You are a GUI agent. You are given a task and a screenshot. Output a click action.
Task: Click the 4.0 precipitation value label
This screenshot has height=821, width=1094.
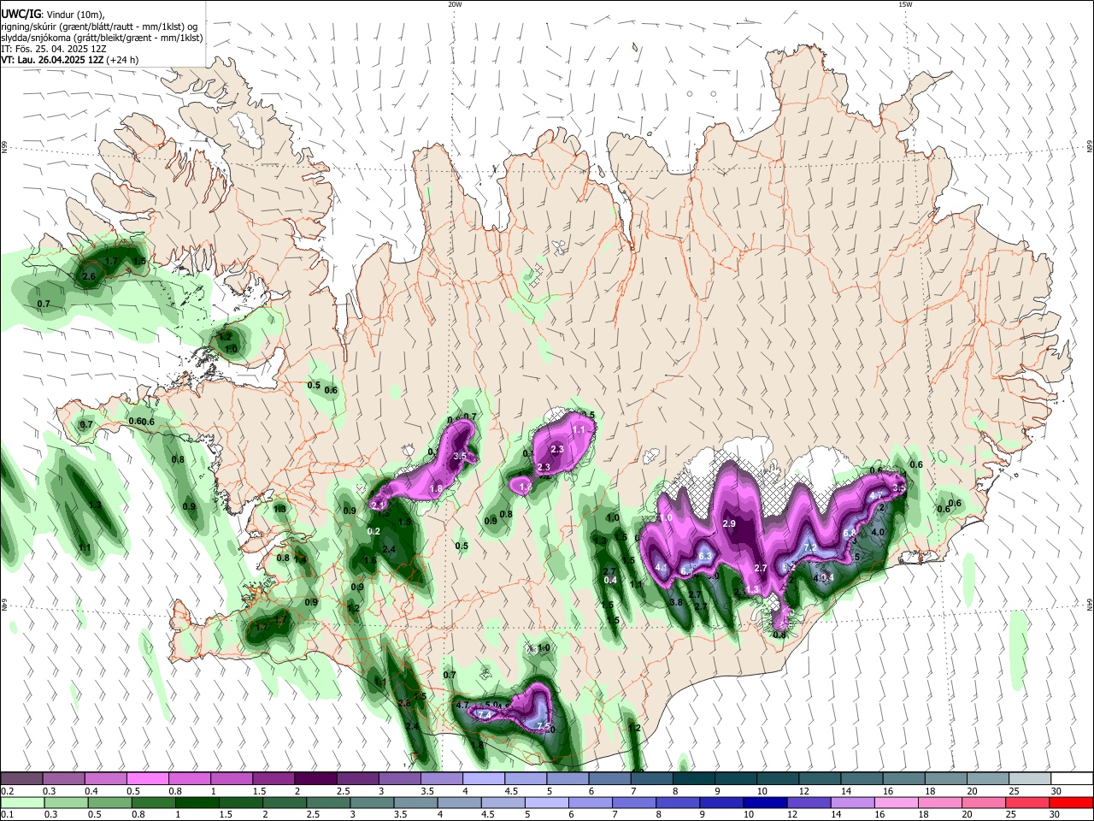(x=878, y=532)
